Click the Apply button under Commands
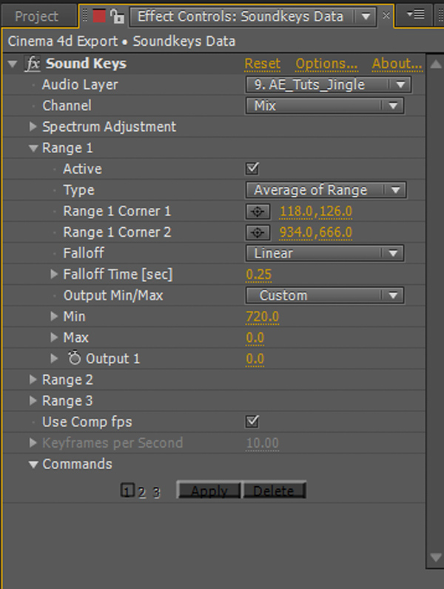 point(209,491)
